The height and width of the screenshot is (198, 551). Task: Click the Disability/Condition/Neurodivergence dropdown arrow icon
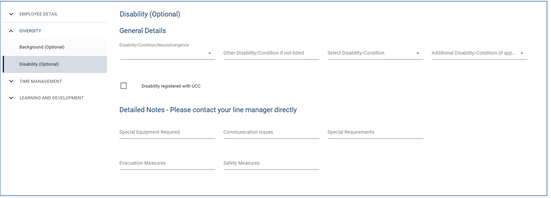(x=210, y=53)
